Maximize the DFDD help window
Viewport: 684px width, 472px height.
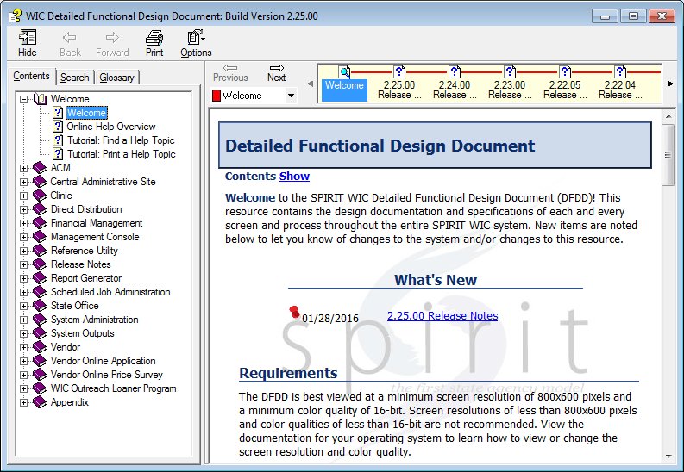tap(633, 16)
